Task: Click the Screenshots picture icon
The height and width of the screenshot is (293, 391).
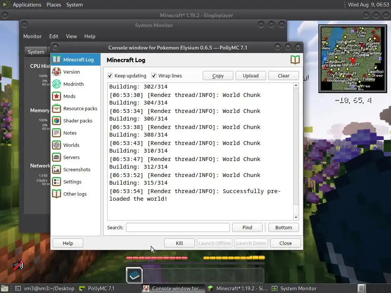Action: (x=57, y=169)
